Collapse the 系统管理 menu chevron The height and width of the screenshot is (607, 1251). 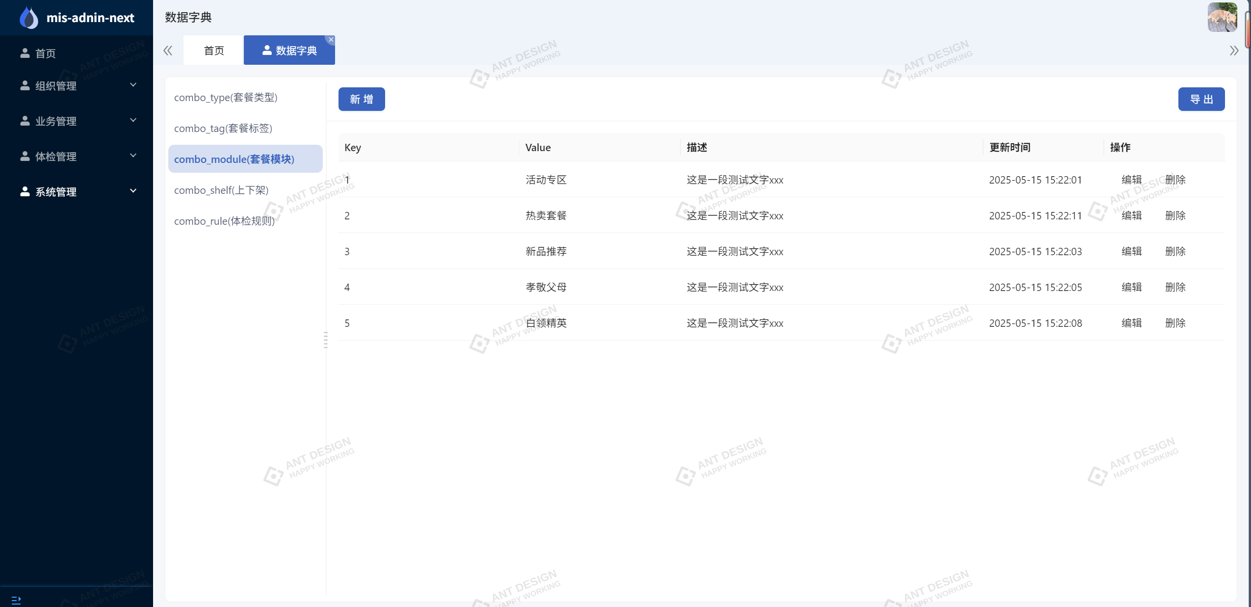click(x=133, y=191)
